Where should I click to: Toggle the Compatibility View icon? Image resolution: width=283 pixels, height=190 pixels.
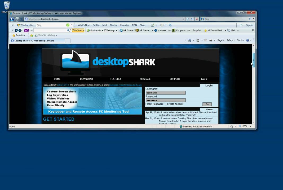(188, 19)
